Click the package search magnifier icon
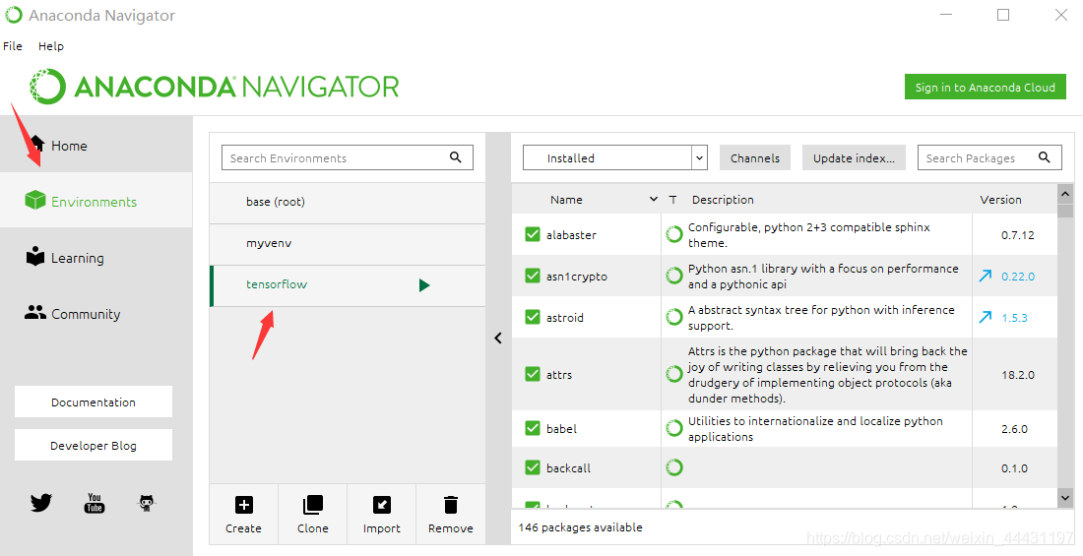Screen dimensions: 1083x556 point(1045,157)
